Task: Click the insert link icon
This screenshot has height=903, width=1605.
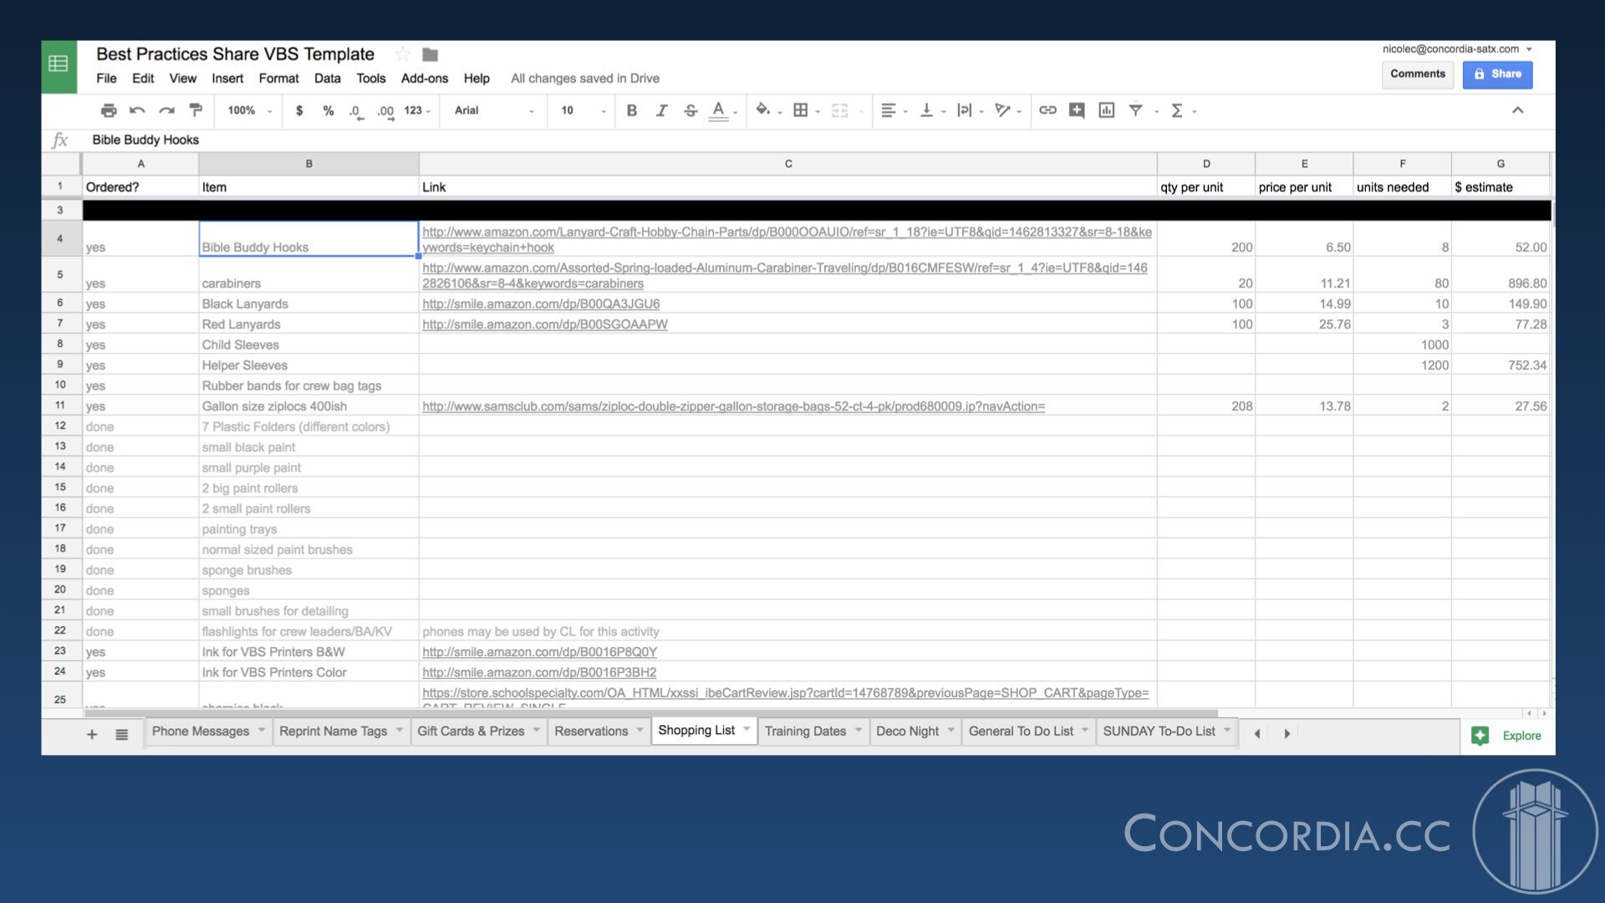Action: click(1047, 110)
